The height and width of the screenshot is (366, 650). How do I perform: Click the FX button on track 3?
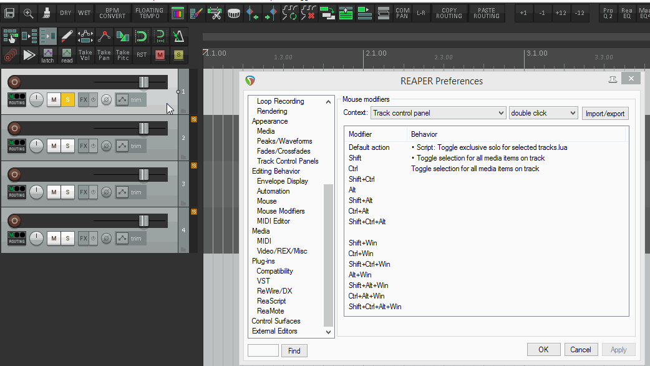(x=84, y=192)
